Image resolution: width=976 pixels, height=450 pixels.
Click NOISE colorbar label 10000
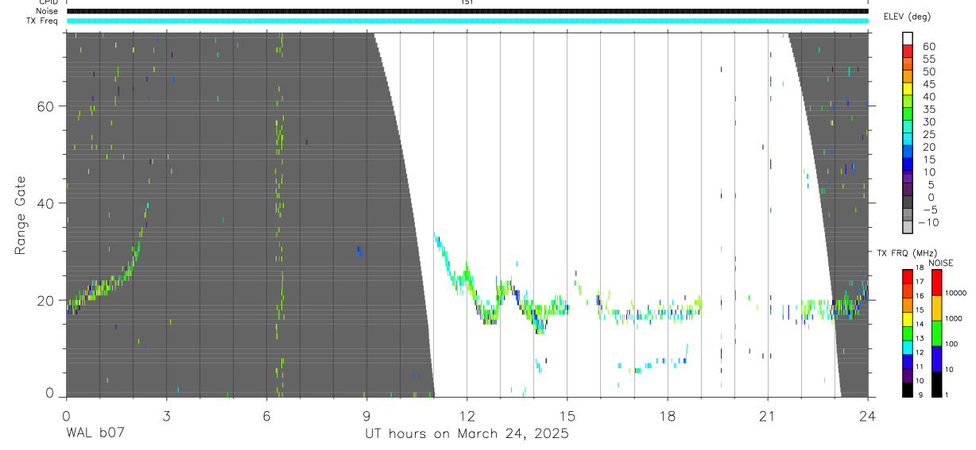point(956,293)
